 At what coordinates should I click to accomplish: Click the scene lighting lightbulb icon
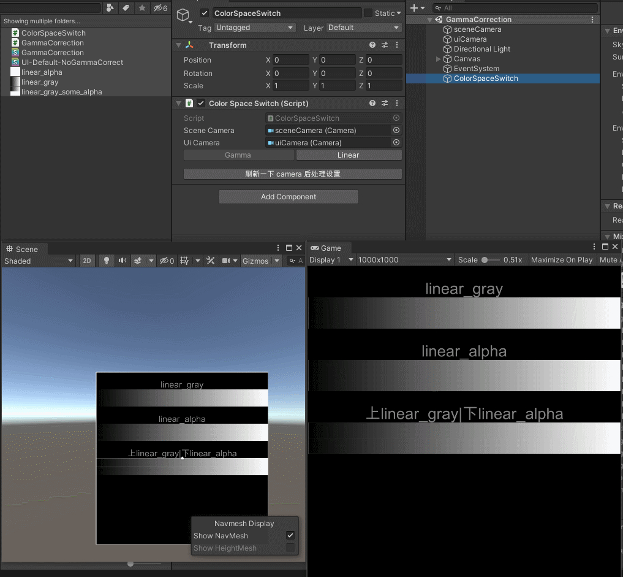coord(106,260)
